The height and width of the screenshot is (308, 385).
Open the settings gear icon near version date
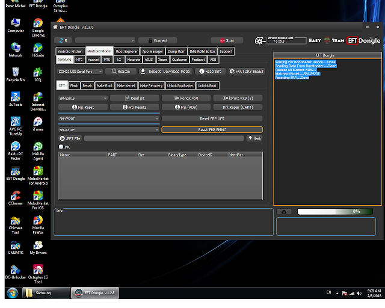tap(259, 41)
